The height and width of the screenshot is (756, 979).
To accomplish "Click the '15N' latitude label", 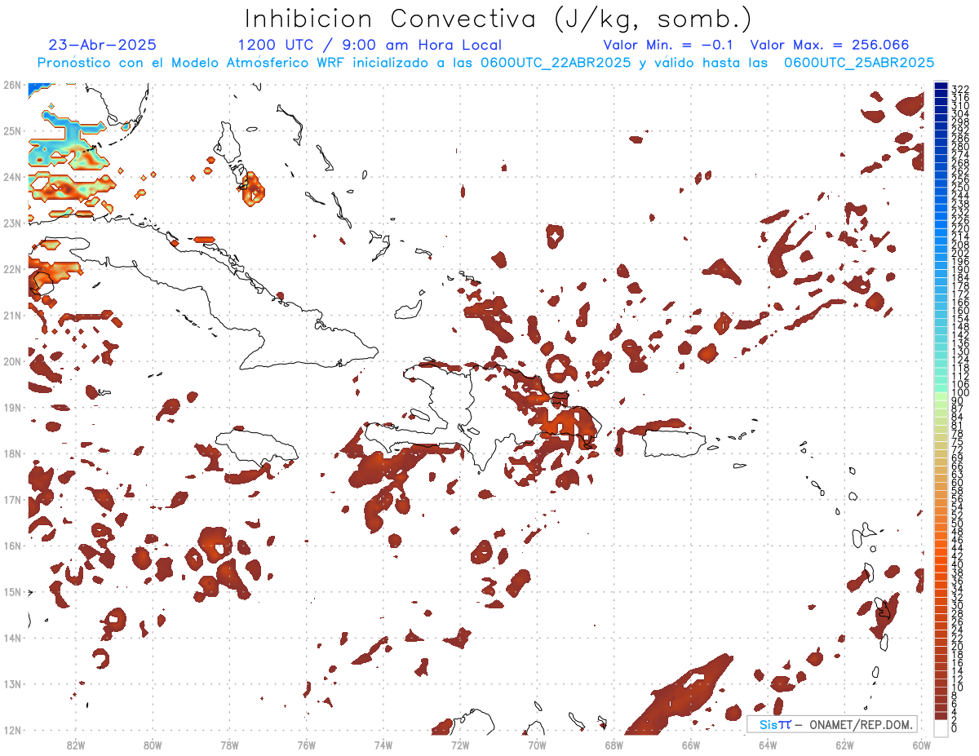I will 12,591.
